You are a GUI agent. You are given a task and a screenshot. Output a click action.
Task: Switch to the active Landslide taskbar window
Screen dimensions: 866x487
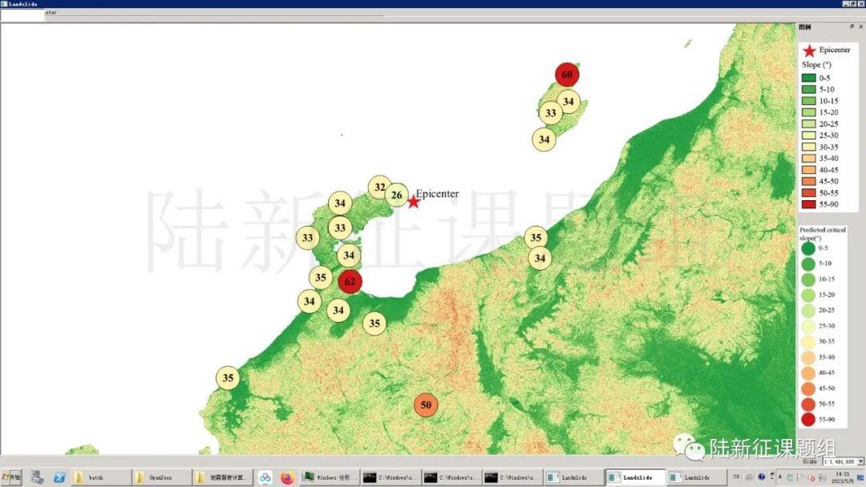point(635,477)
